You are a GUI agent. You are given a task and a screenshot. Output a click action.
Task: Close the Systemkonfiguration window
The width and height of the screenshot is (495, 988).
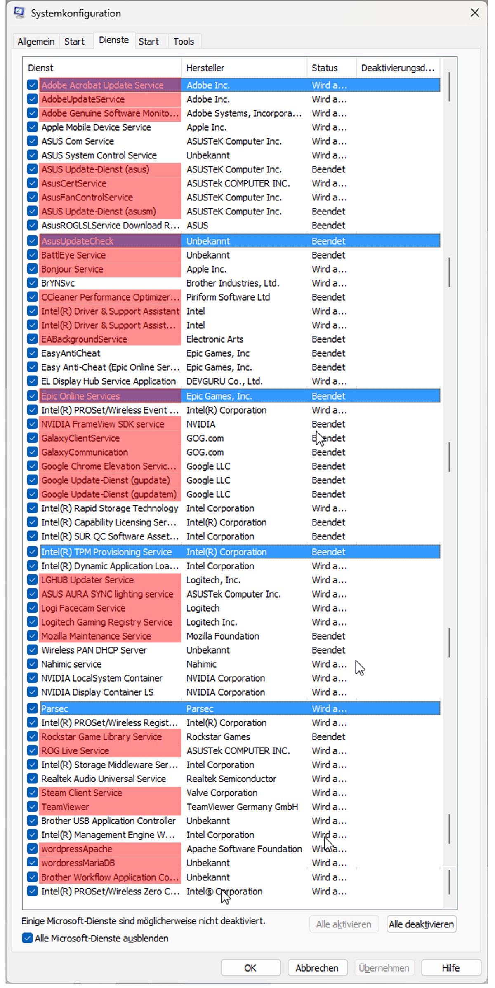475,13
